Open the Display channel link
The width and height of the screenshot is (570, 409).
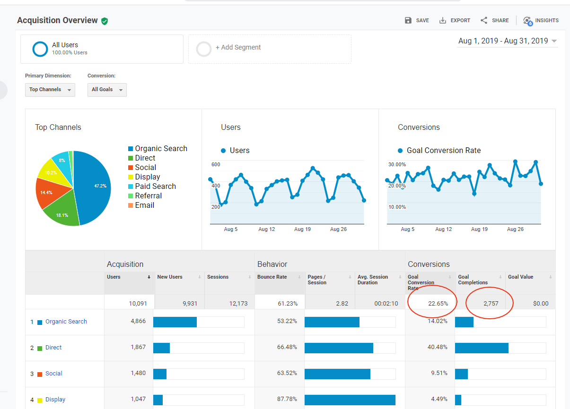55,400
